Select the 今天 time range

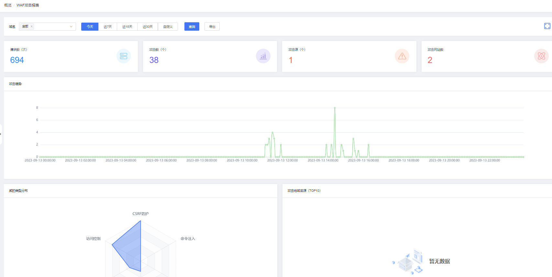pyautogui.click(x=90, y=26)
